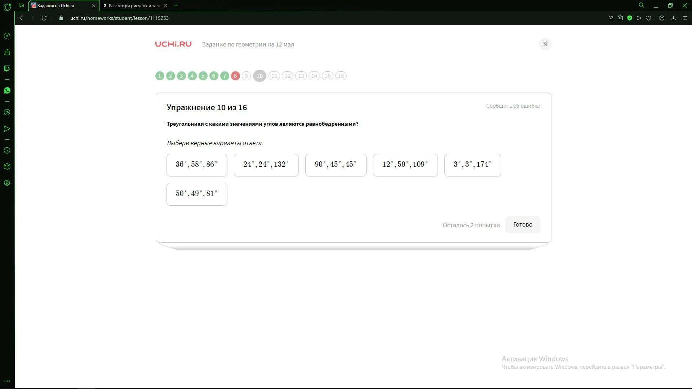
Task: Open Twitch icon in browser sidebar
Action: 7,68
